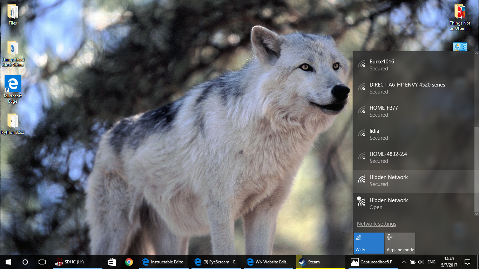Screen dimensions: 479x269
Task: Switch to Instructable Editor Edge window
Action: 163,262
